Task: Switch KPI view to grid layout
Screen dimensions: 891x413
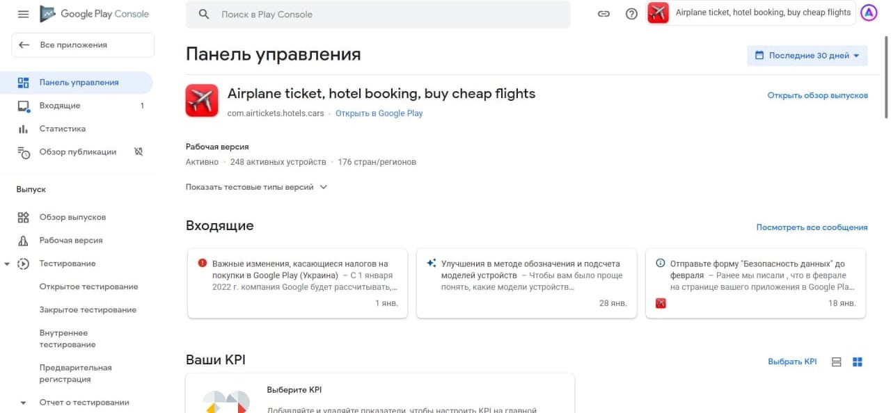Action: (x=858, y=362)
